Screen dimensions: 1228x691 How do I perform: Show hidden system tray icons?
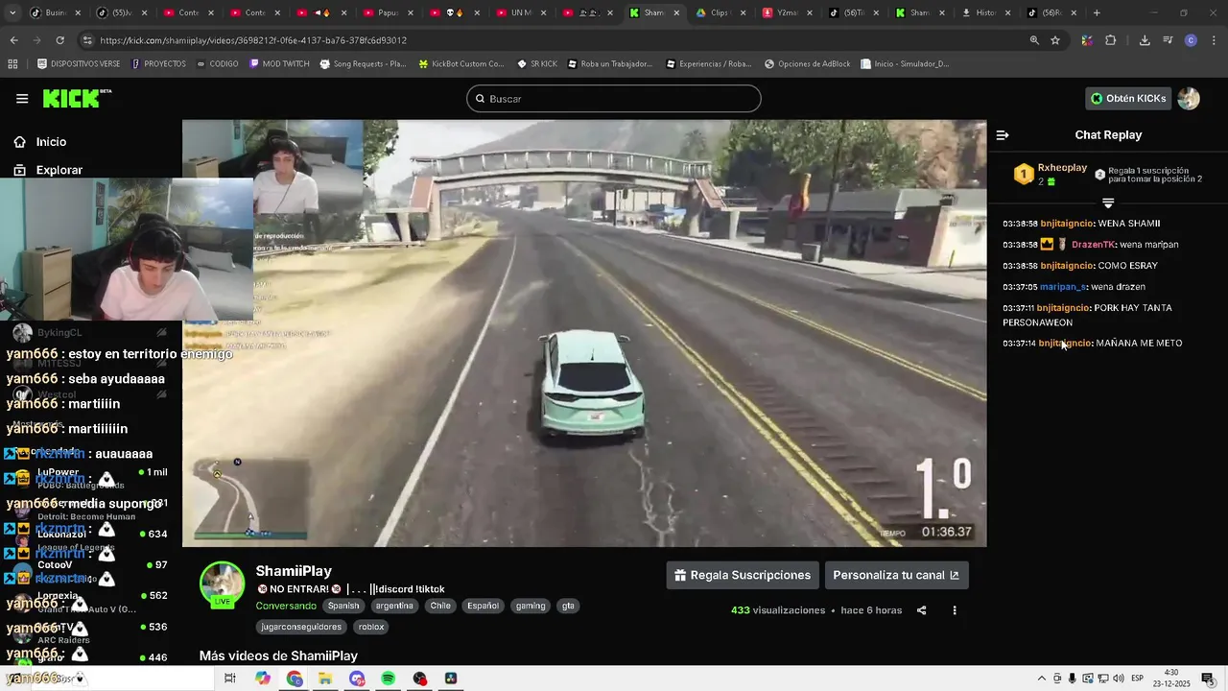(x=1042, y=679)
